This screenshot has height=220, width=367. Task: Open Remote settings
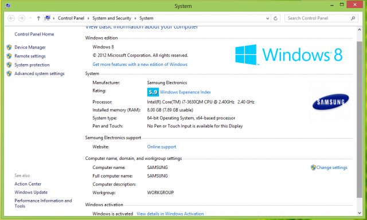point(30,56)
